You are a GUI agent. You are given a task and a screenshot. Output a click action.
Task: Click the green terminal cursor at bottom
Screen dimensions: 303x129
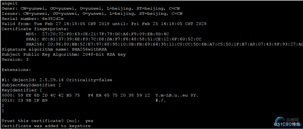(x=70, y=128)
